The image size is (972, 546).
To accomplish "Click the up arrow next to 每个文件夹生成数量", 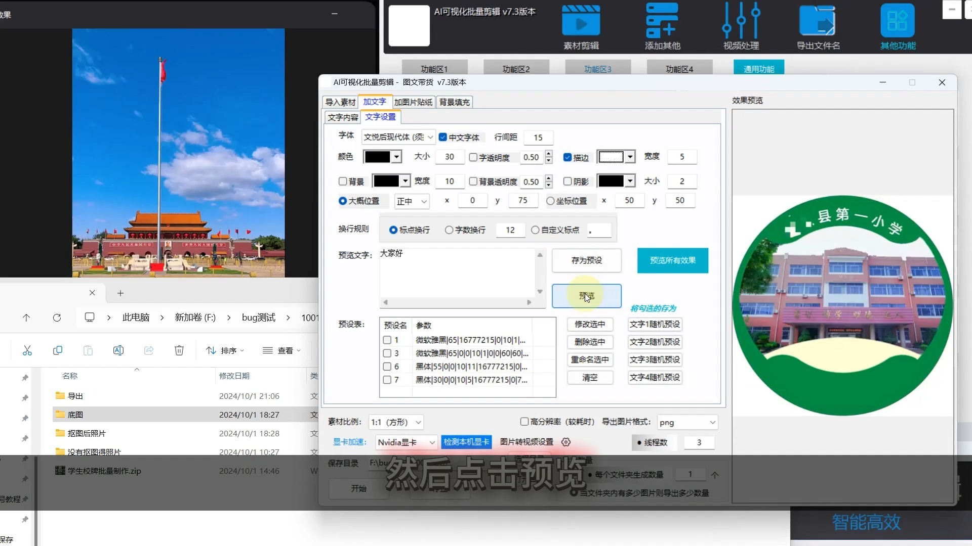I will pyautogui.click(x=715, y=475).
